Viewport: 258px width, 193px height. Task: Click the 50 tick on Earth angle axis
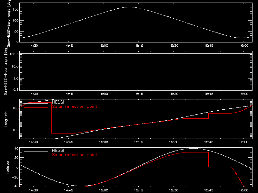[x=16, y=31]
